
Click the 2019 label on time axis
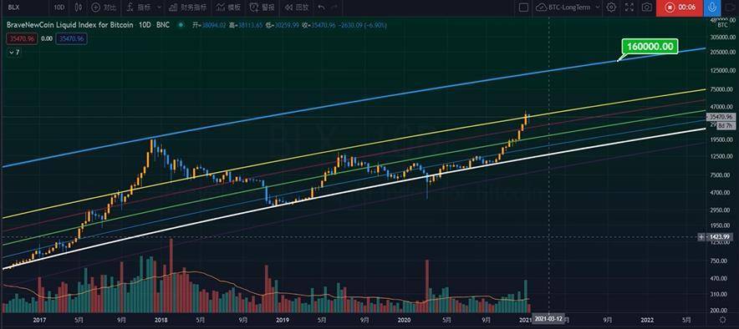point(282,320)
